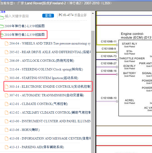Viewport: 152px width, 153px height.
Task: Collapse the 2010年神行者2-L359线路图 folder
Action: pos(24,35)
